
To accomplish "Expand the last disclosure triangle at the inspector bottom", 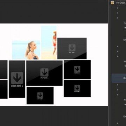I will pos(118,123).
